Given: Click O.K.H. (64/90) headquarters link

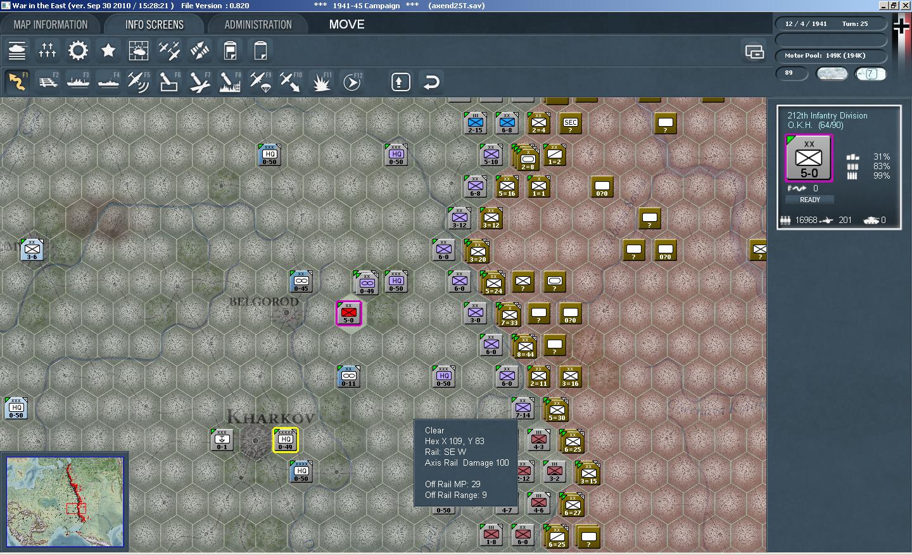Looking at the screenshot, I should point(815,125).
